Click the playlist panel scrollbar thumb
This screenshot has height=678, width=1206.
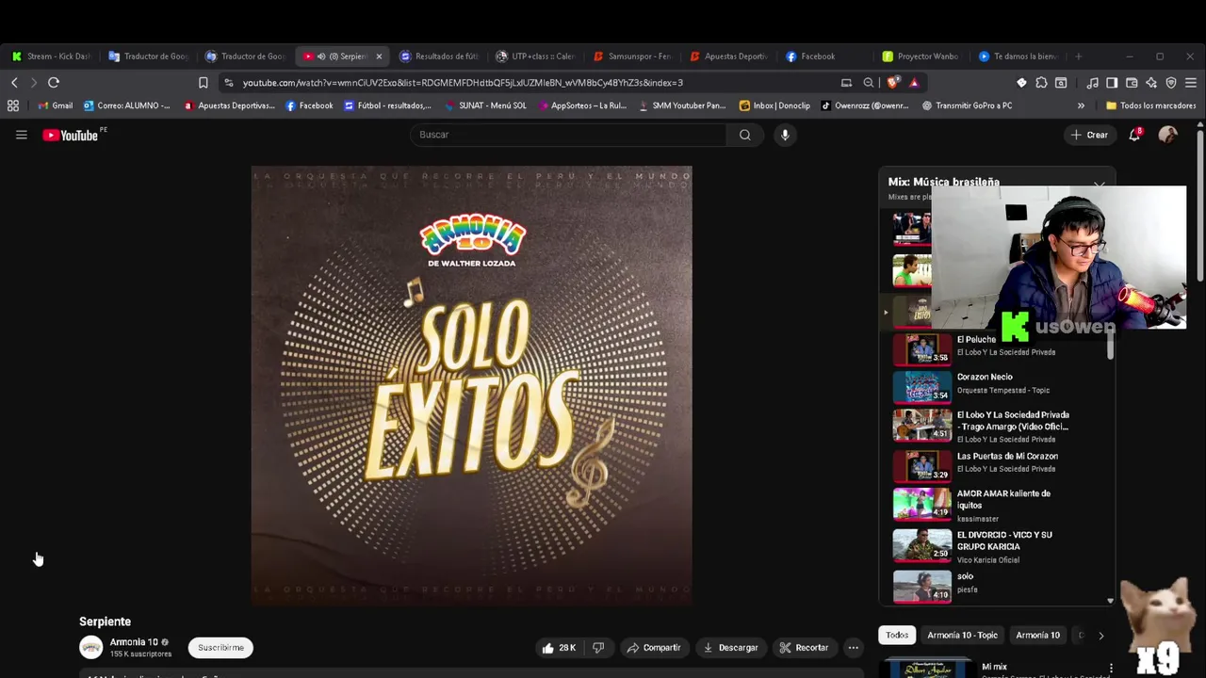click(1111, 343)
